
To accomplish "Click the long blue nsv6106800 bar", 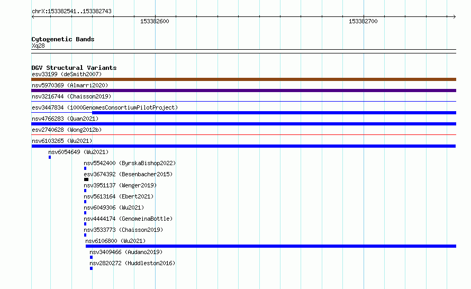I will [x=271, y=246].
